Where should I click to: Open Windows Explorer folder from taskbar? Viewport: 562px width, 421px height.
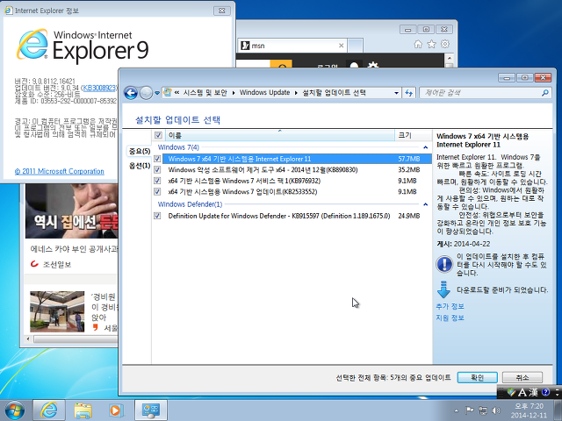coord(83,410)
